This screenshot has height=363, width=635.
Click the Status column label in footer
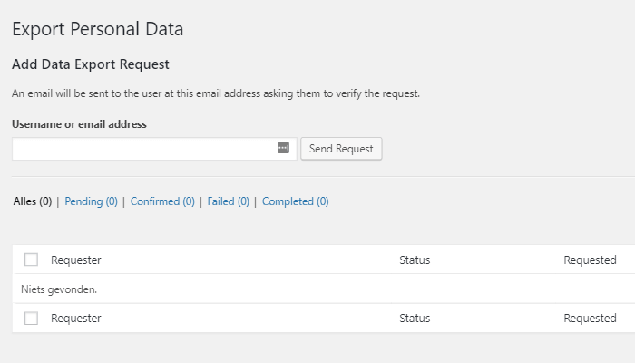pyautogui.click(x=415, y=319)
